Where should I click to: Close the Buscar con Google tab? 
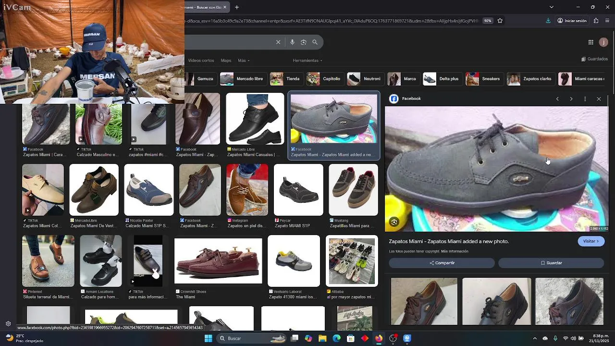(224, 7)
